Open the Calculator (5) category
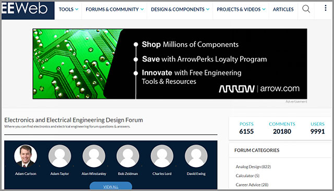The height and width of the screenshot is (191, 334). tap(247, 176)
